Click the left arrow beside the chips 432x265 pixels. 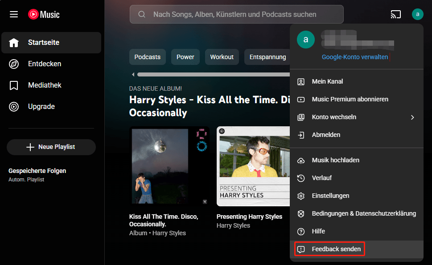[x=133, y=74]
